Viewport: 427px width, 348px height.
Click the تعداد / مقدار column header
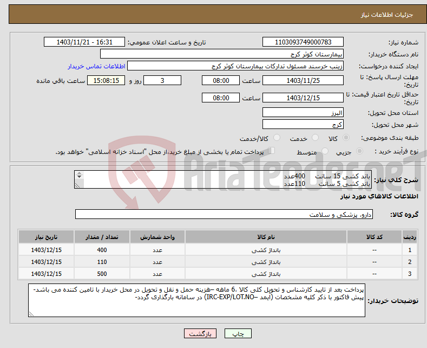click(x=102, y=237)
